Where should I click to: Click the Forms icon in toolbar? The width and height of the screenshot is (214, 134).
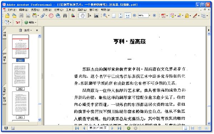coord(203,16)
